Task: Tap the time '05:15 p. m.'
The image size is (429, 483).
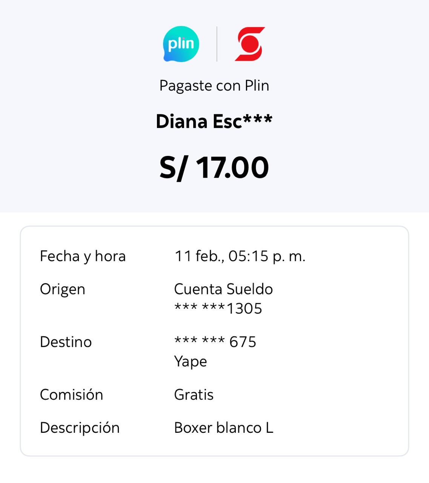Action: coord(267,256)
